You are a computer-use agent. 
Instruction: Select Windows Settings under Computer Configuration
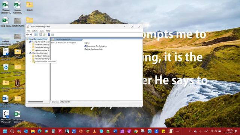[x=42, y=48]
